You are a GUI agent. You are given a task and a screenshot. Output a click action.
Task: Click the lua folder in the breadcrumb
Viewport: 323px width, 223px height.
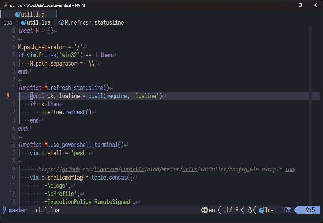point(8,22)
